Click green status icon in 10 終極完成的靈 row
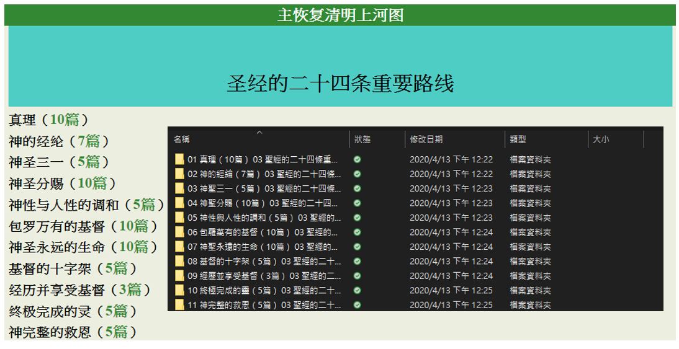This screenshot has width=679, height=349. point(357,290)
